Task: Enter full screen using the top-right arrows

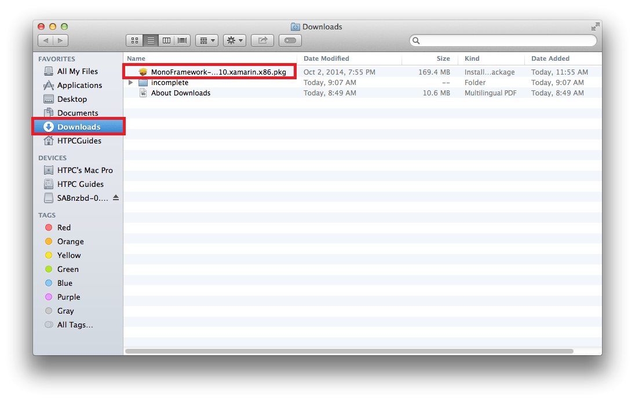Action: click(595, 27)
